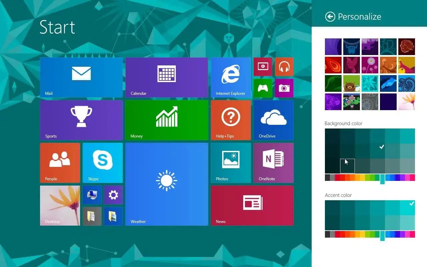
Task: Choose the blue robot background thumbnail
Action: coord(352,47)
